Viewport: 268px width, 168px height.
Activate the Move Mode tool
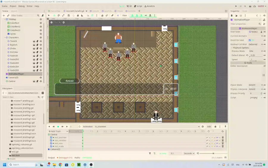54,16
